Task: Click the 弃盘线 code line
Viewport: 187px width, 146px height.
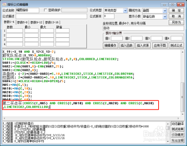Action: (x=68, y=74)
